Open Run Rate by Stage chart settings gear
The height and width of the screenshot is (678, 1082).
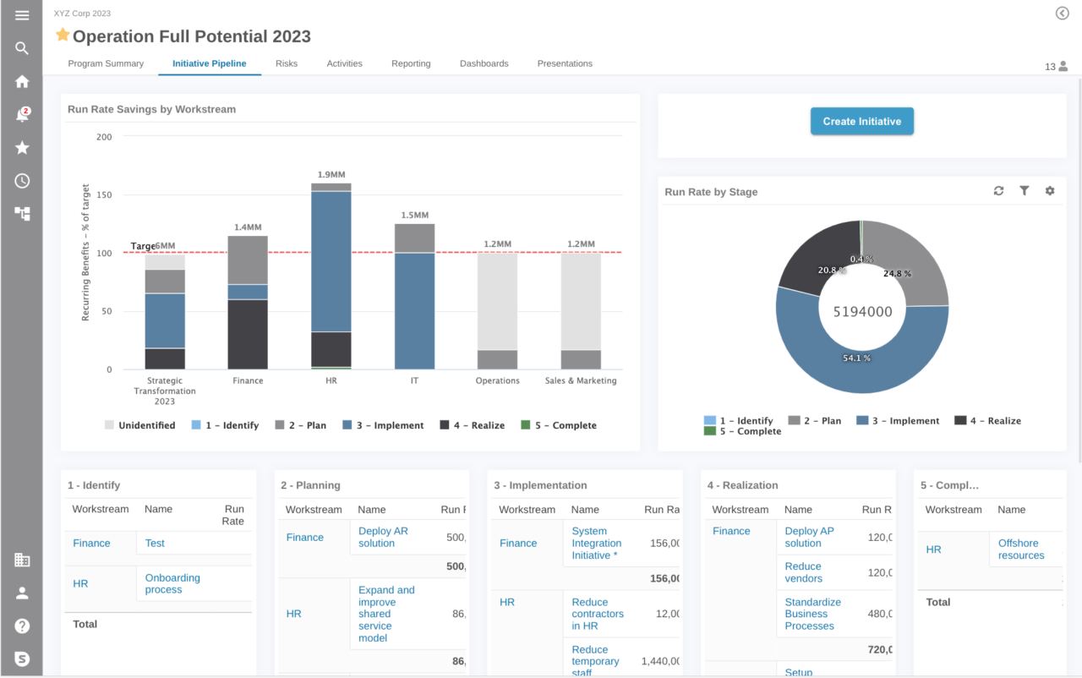tap(1050, 191)
